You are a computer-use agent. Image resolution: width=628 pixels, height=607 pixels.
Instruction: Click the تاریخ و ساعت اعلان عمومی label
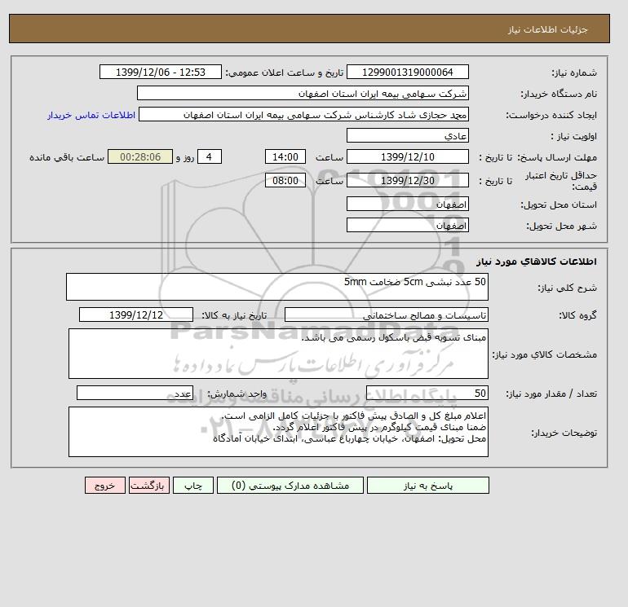point(285,73)
